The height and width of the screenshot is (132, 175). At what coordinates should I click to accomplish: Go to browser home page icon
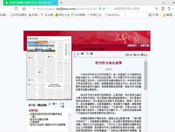point(24,9)
